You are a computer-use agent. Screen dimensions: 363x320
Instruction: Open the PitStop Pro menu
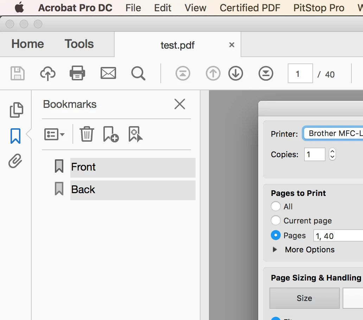(x=319, y=8)
